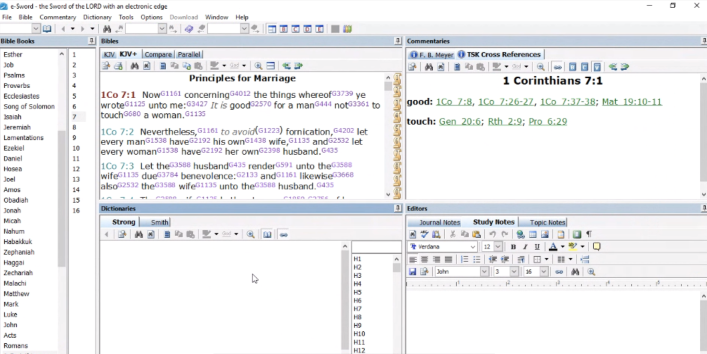Insert picture icon in Editors toolbar
707x354 pixels.
[x=545, y=234]
